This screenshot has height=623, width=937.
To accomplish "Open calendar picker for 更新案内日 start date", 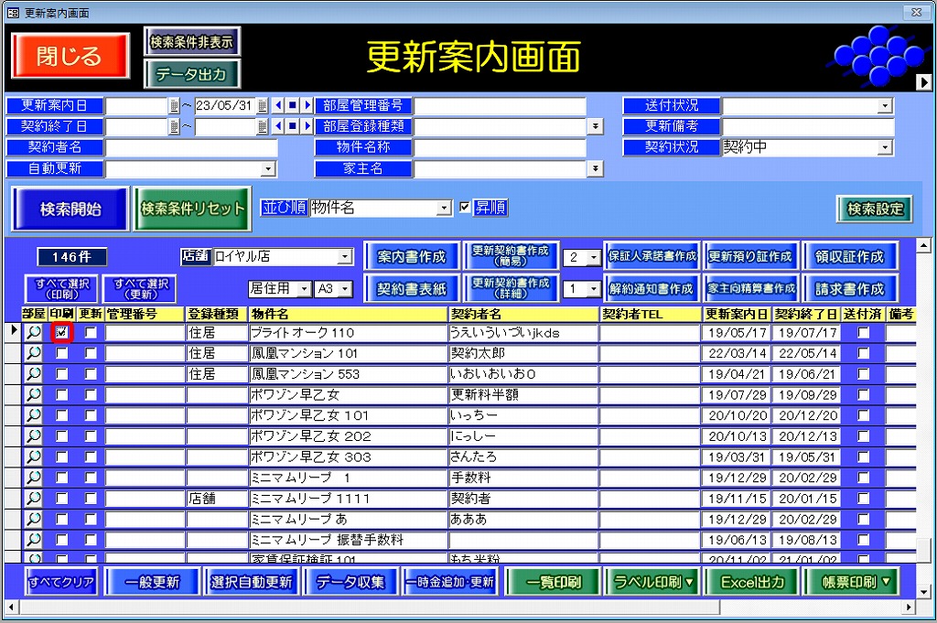I will click(174, 105).
